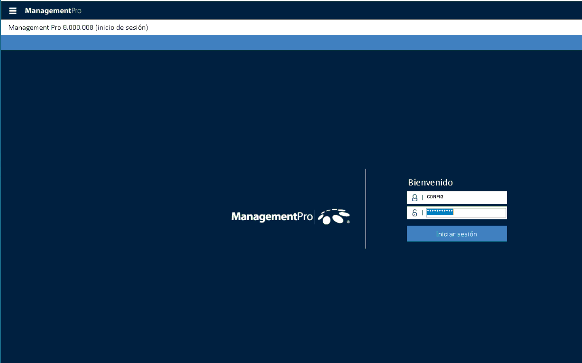Click the padlock icon beside the password
582x363 pixels.
(x=414, y=213)
